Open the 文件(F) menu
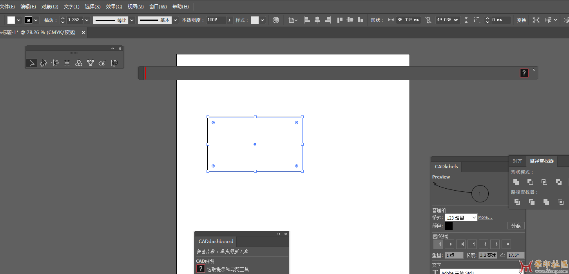Image resolution: width=569 pixels, height=274 pixels. pyautogui.click(x=7, y=7)
